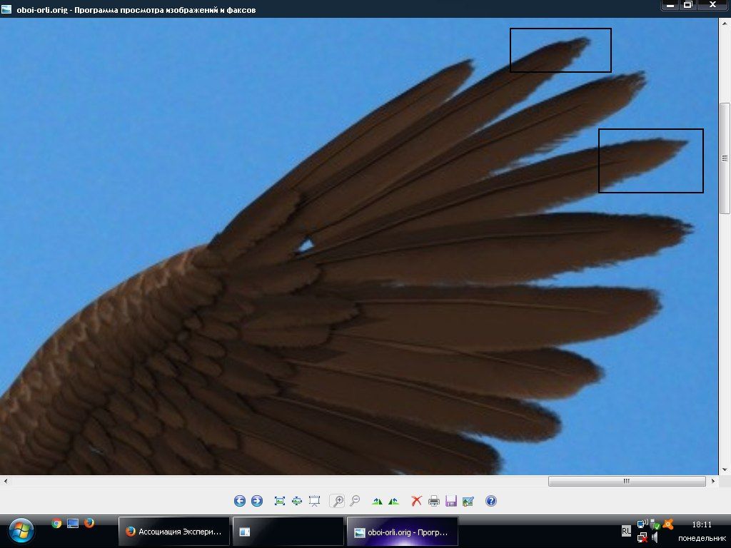Switch to the Firefox taskbar window
The width and height of the screenshot is (731, 548).
click(x=173, y=532)
